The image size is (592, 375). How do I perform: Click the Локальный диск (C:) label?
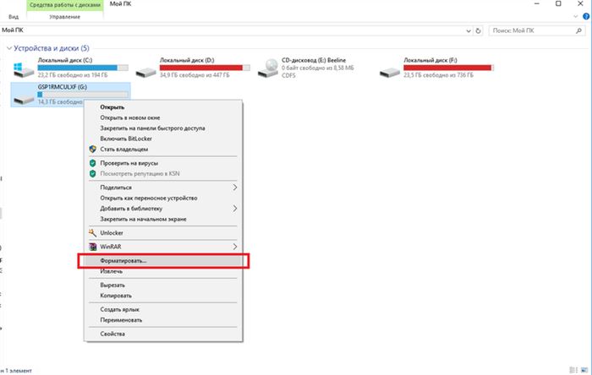65,60
